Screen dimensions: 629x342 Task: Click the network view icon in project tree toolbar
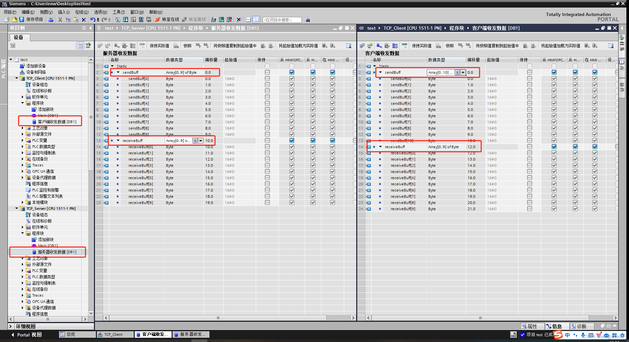88,45
